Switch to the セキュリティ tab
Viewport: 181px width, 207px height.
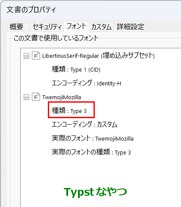47,27
